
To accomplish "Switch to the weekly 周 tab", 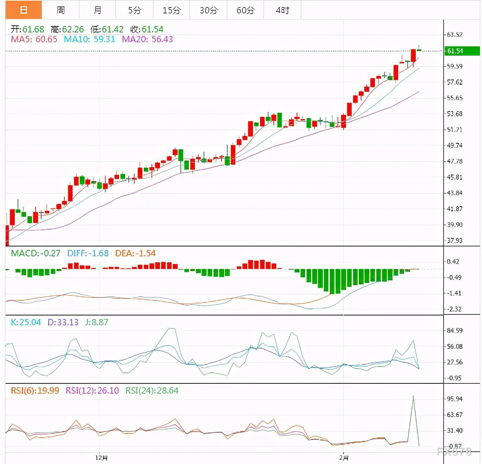I will [x=61, y=10].
